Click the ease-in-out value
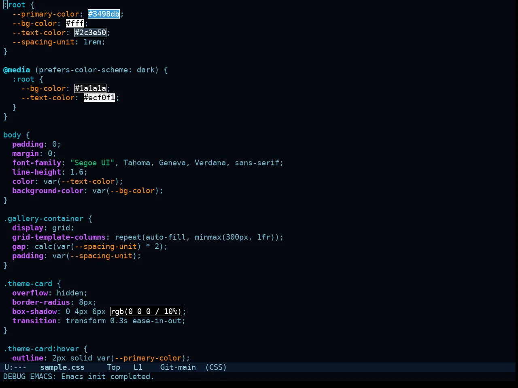Image resolution: width=518 pixels, height=388 pixels. click(x=157, y=321)
